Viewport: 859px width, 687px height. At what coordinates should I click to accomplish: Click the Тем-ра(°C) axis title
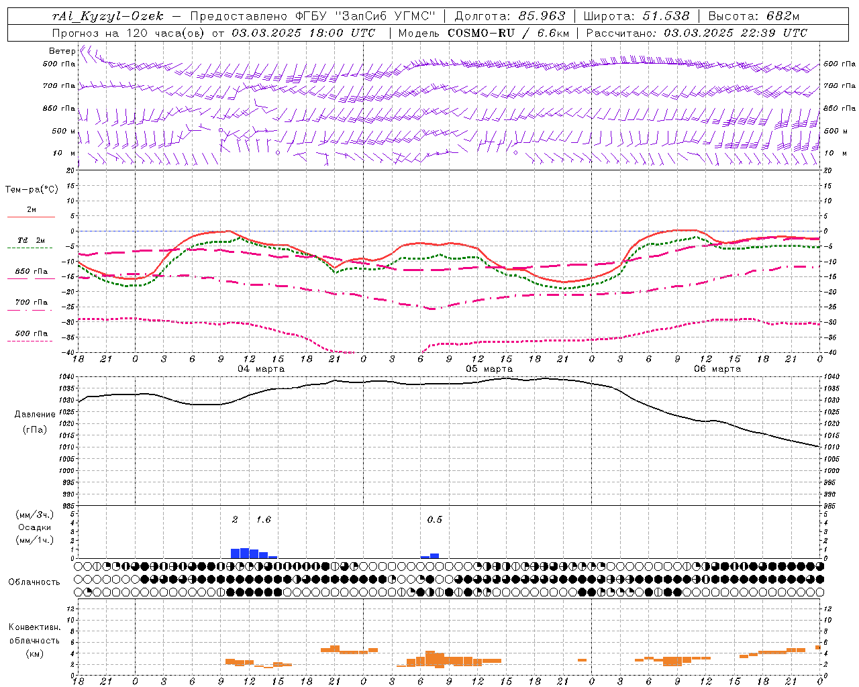32,190
